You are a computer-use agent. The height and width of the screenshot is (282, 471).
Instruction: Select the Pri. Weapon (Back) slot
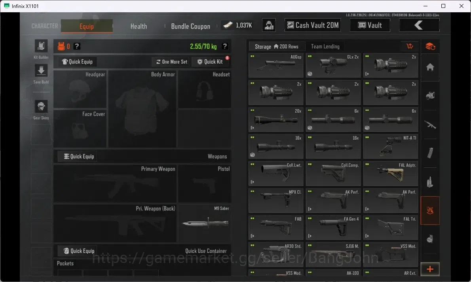coord(115,223)
